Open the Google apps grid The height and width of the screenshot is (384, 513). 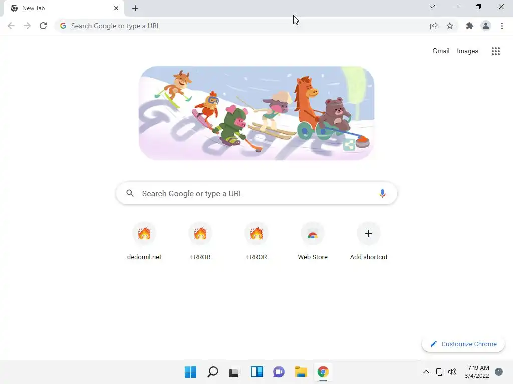pos(495,51)
